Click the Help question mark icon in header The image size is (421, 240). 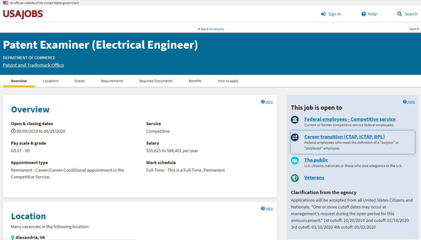(363, 14)
